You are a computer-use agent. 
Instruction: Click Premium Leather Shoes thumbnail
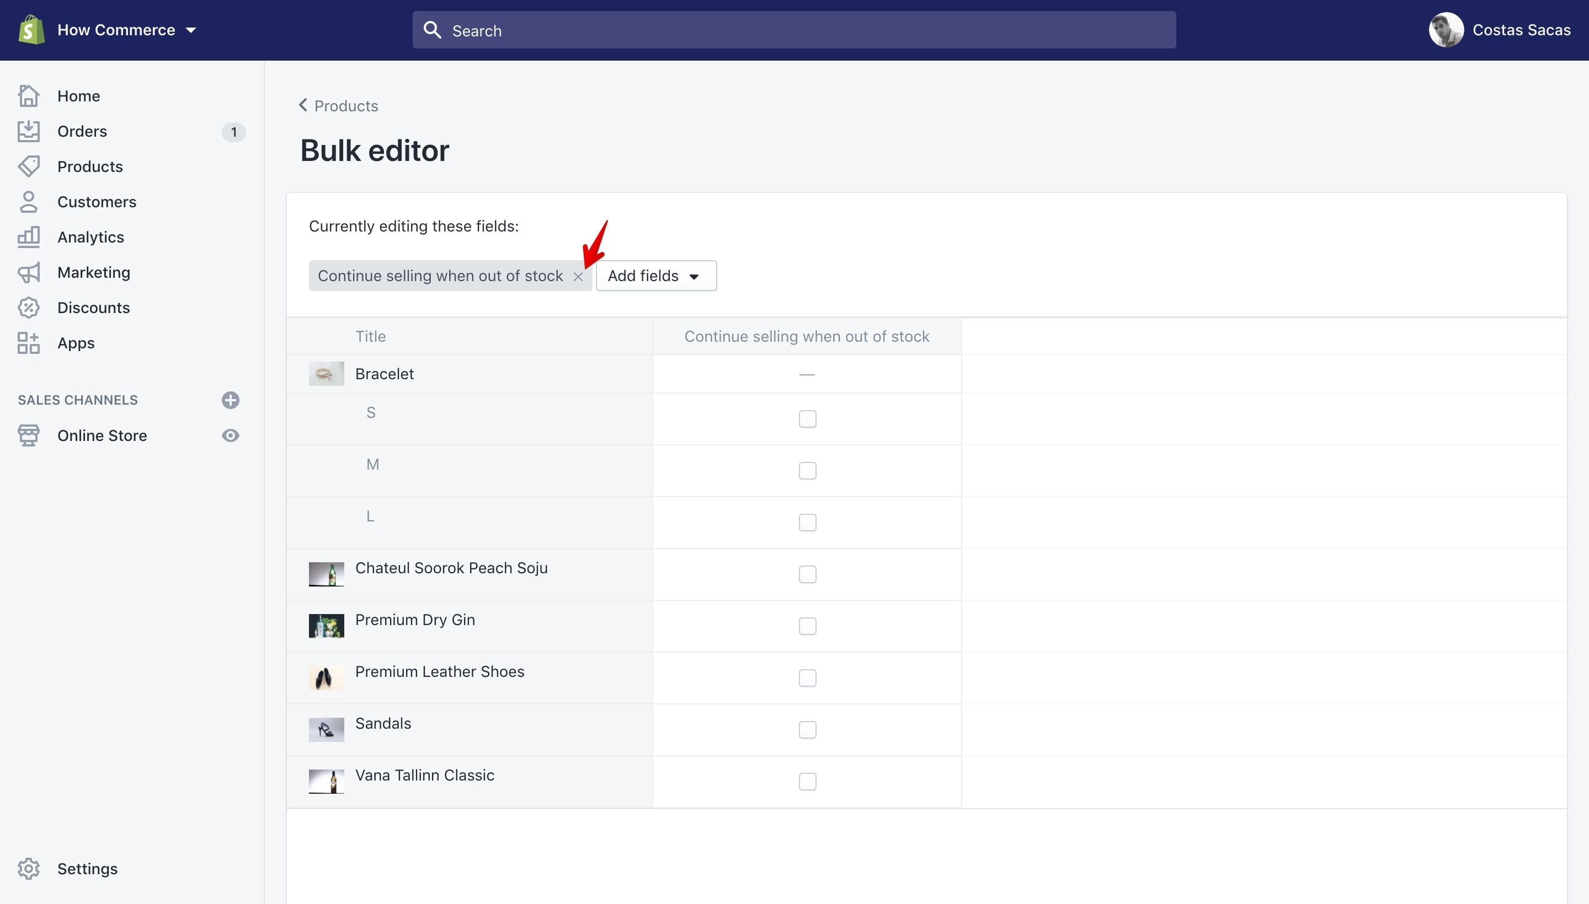click(x=326, y=678)
